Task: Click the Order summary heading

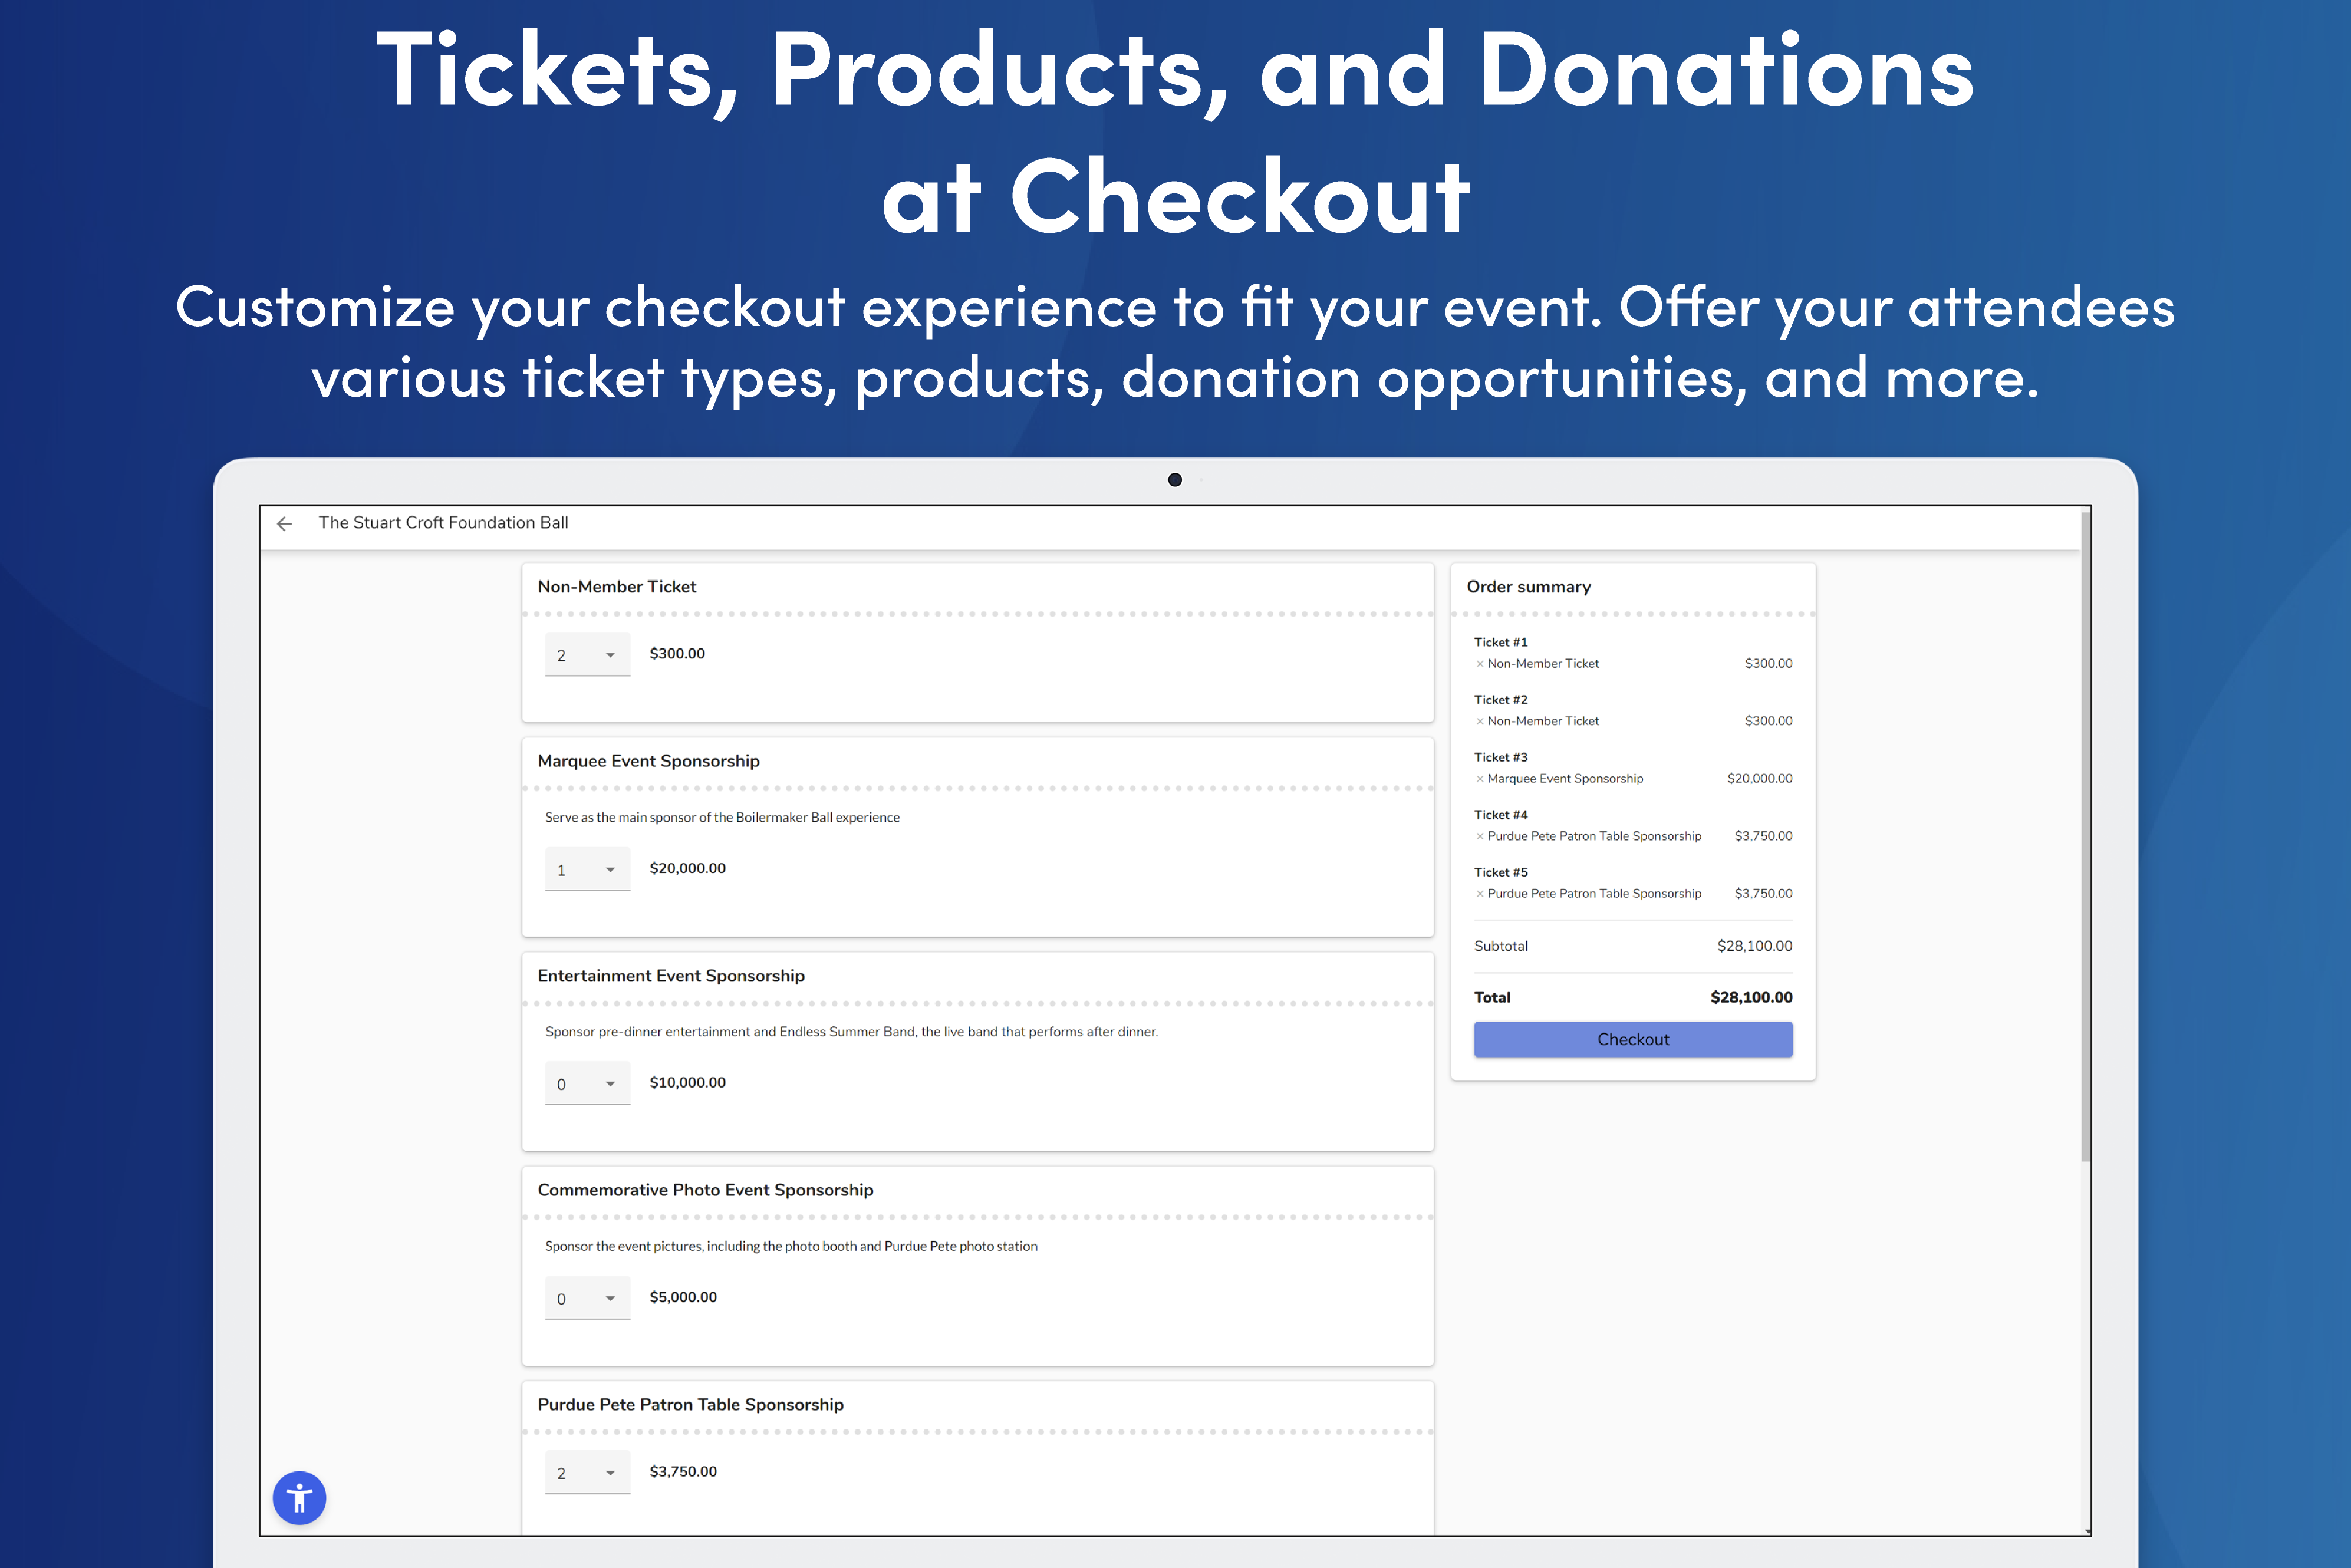Action: point(1529,587)
